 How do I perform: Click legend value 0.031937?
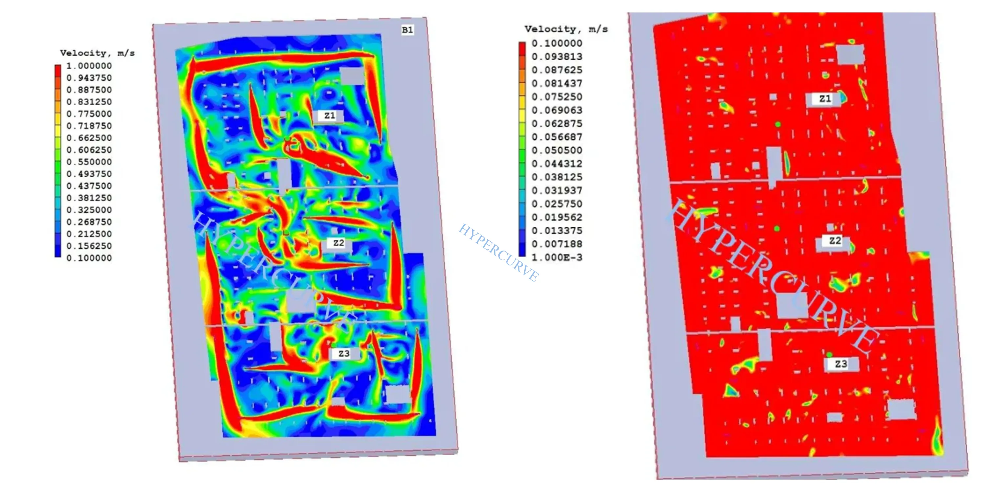tap(557, 191)
